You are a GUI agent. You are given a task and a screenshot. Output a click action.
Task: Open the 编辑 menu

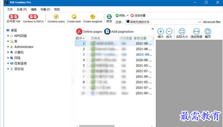(x=34, y=9)
